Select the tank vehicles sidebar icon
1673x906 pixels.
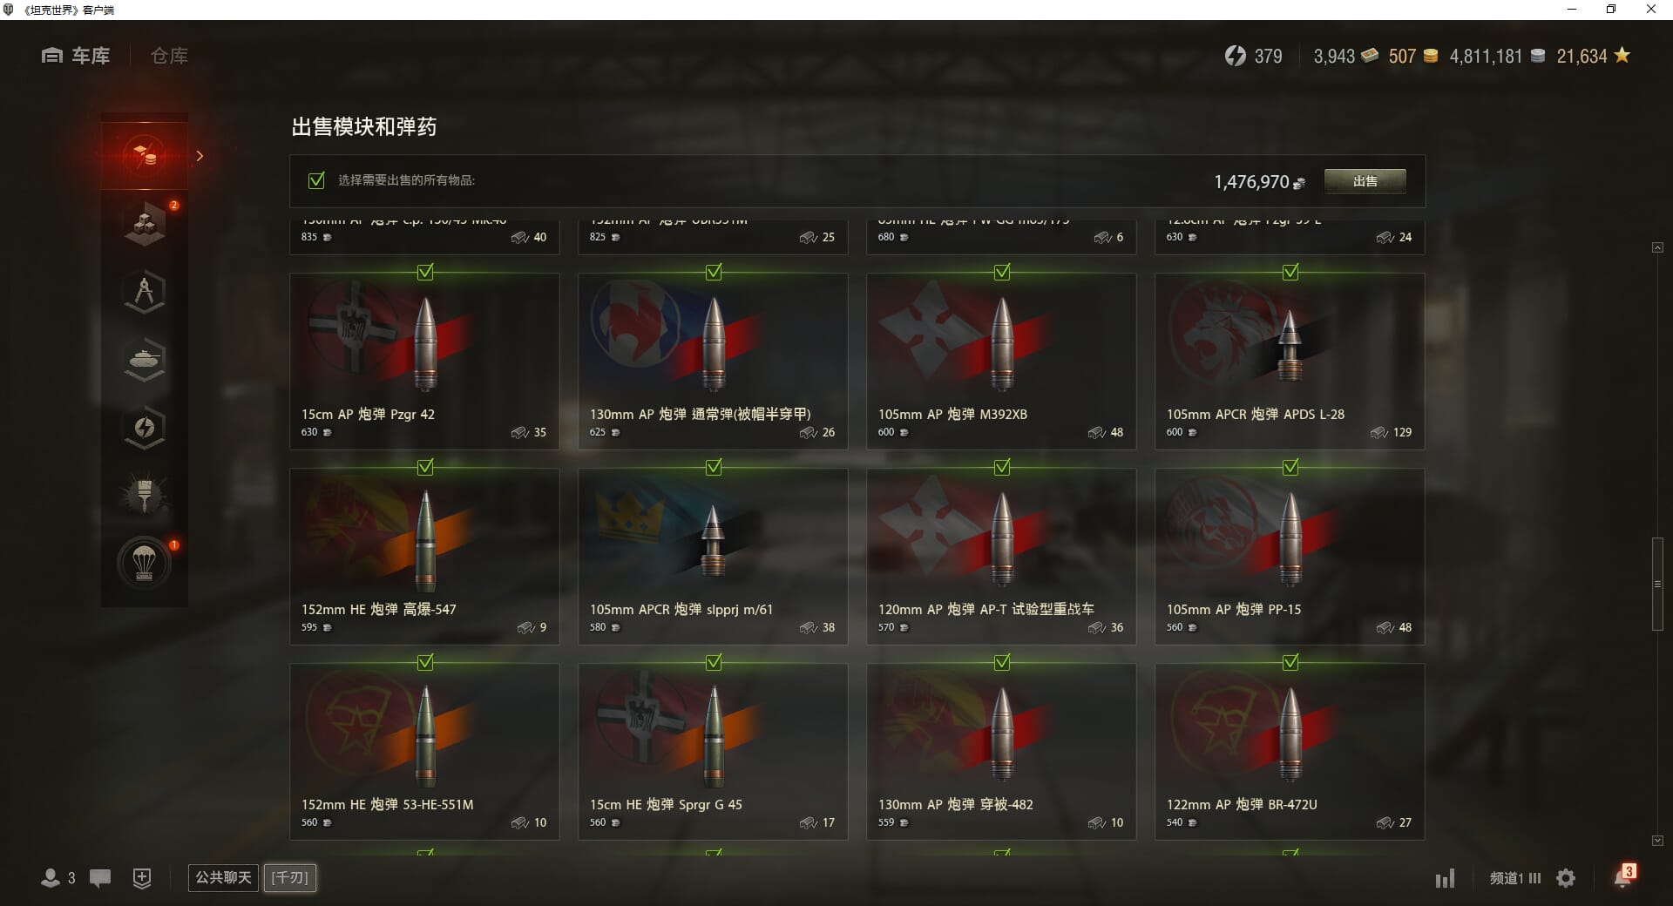145,360
